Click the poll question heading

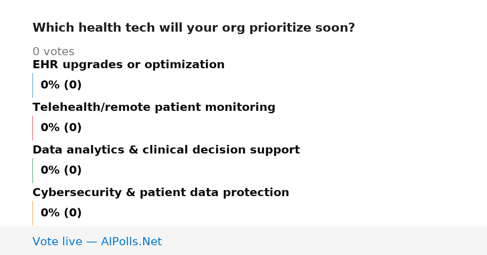(194, 28)
